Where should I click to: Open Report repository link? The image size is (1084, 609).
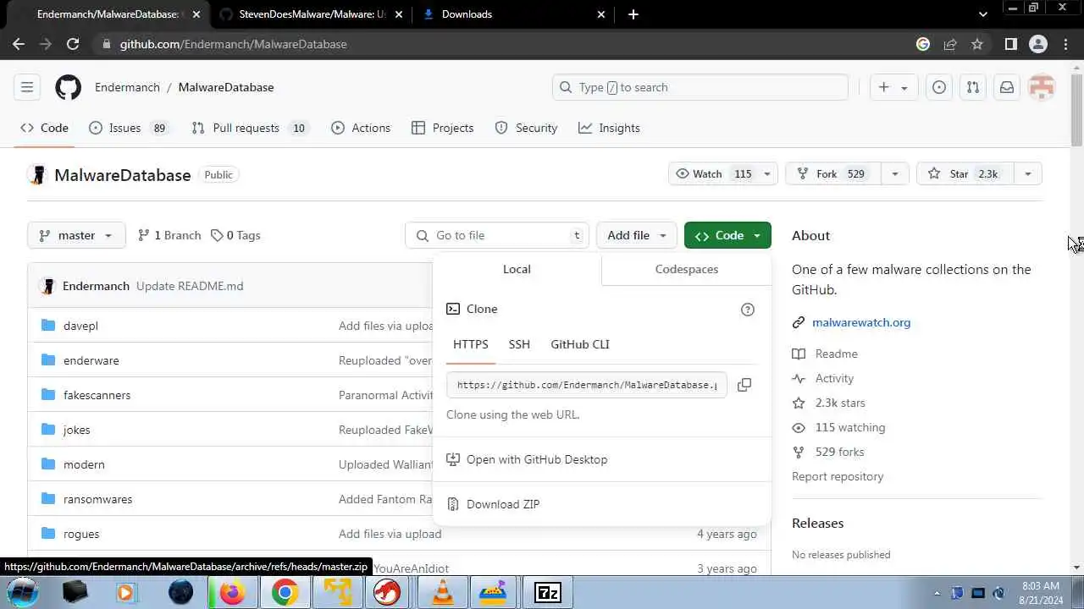(838, 476)
